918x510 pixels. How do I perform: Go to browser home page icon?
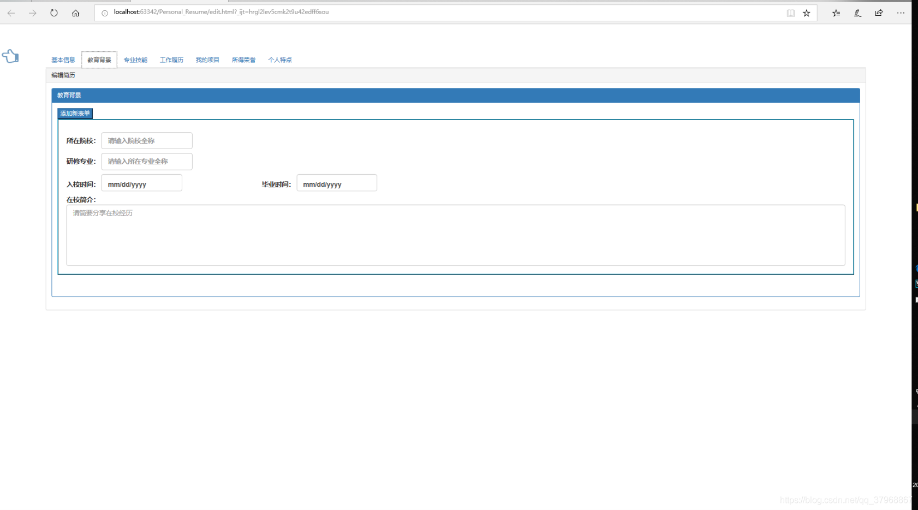point(75,13)
